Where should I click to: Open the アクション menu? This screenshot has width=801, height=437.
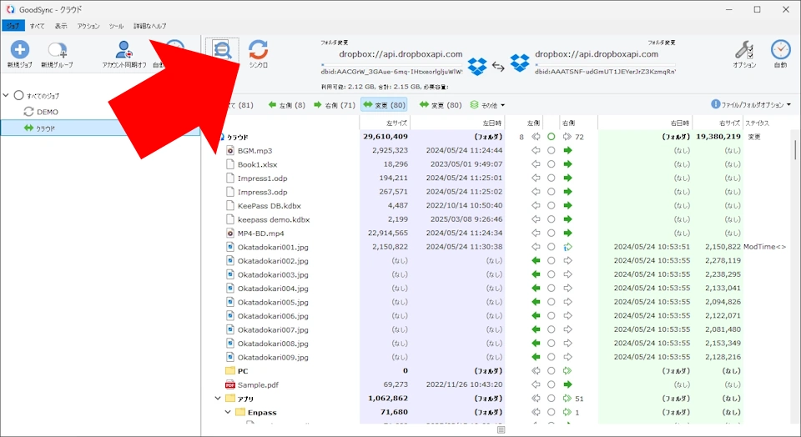(x=88, y=26)
